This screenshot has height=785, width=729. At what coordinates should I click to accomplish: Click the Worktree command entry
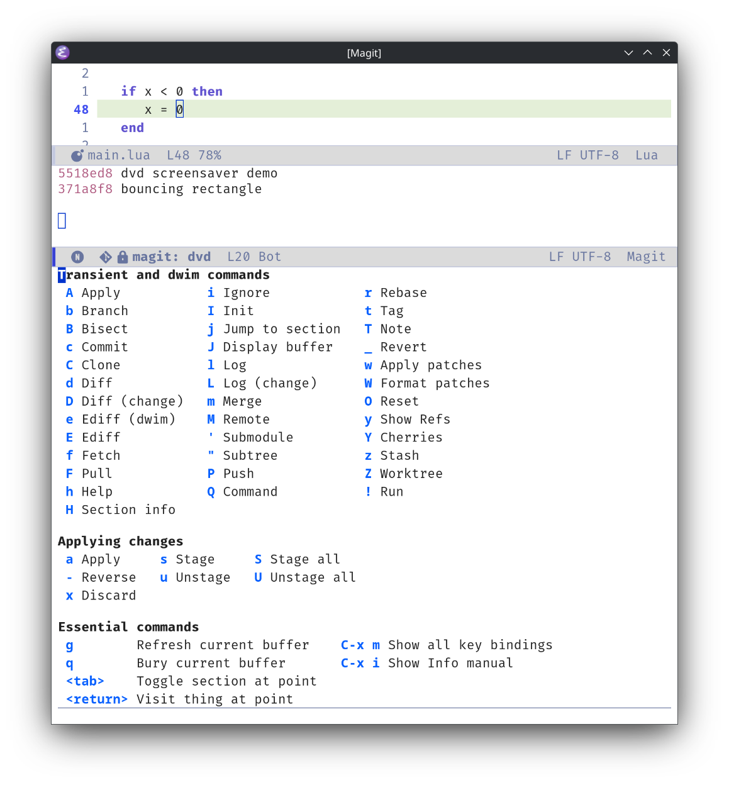pyautogui.click(x=404, y=474)
